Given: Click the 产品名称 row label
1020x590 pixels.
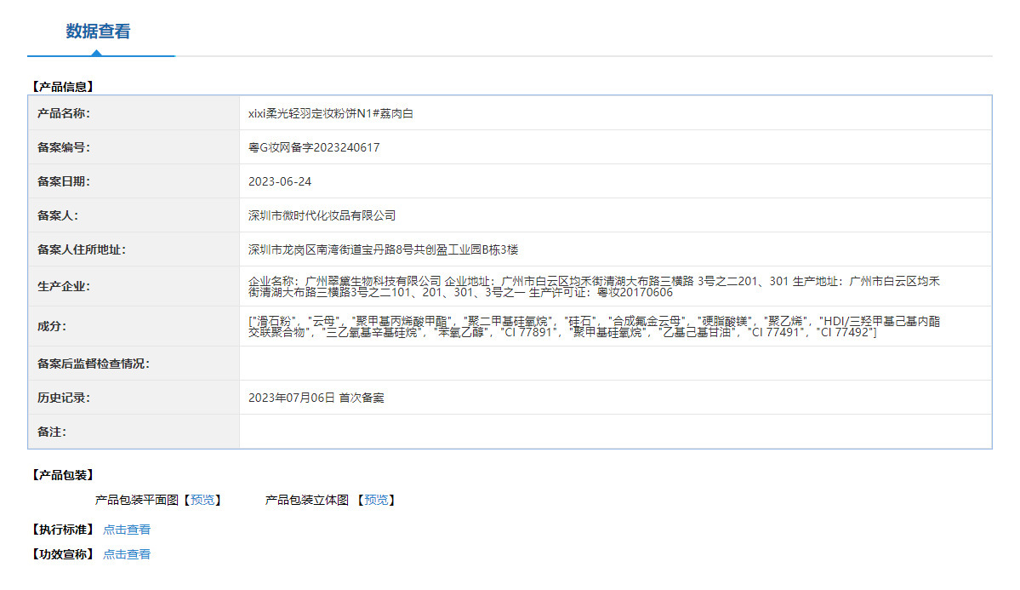Looking at the screenshot, I should click(x=64, y=113).
